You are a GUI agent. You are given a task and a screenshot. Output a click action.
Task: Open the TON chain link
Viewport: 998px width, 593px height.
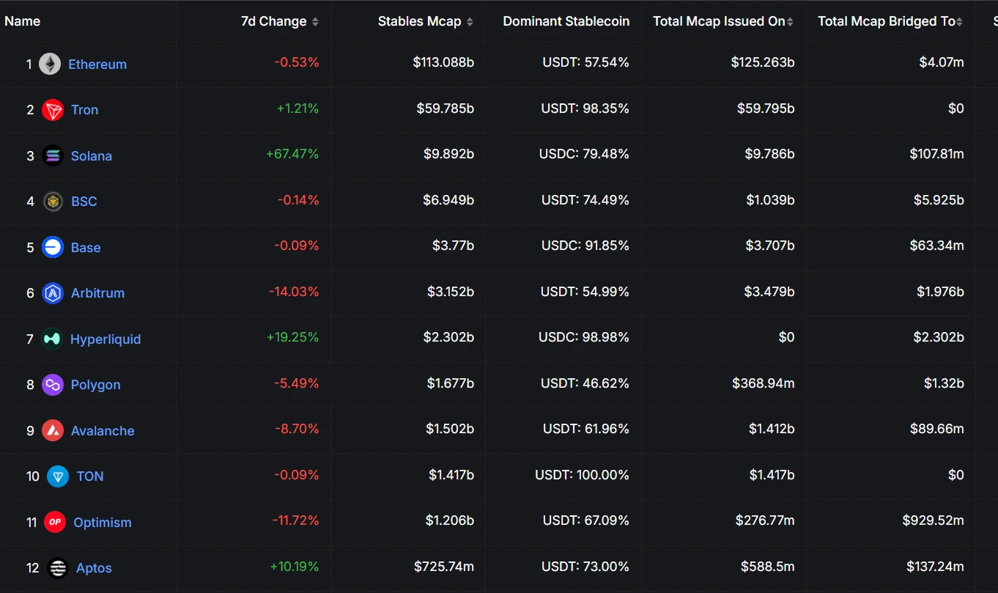(x=90, y=476)
